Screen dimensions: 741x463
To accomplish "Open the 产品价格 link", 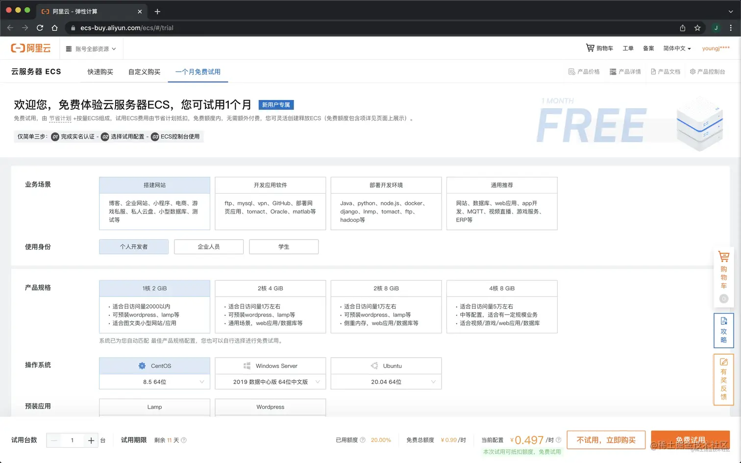I will coord(584,72).
